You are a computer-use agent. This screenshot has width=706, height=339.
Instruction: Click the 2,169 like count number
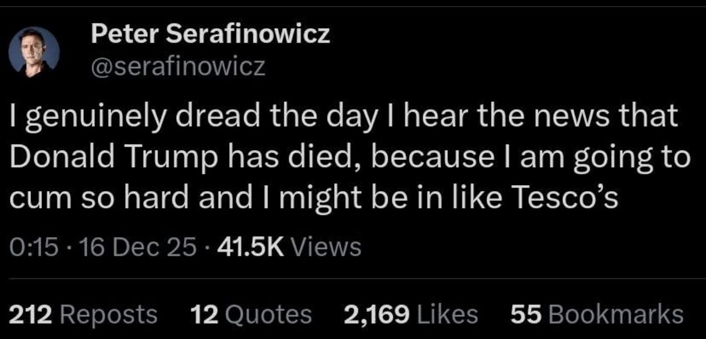[377, 314]
